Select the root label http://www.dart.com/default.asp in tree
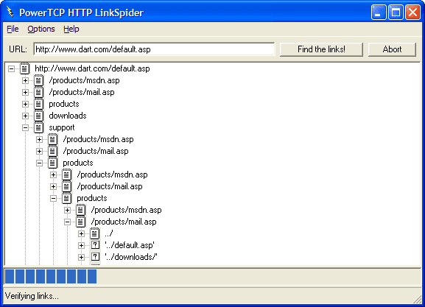 click(92, 68)
